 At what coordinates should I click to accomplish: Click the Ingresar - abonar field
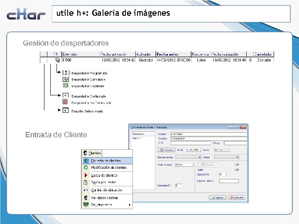point(229,181)
